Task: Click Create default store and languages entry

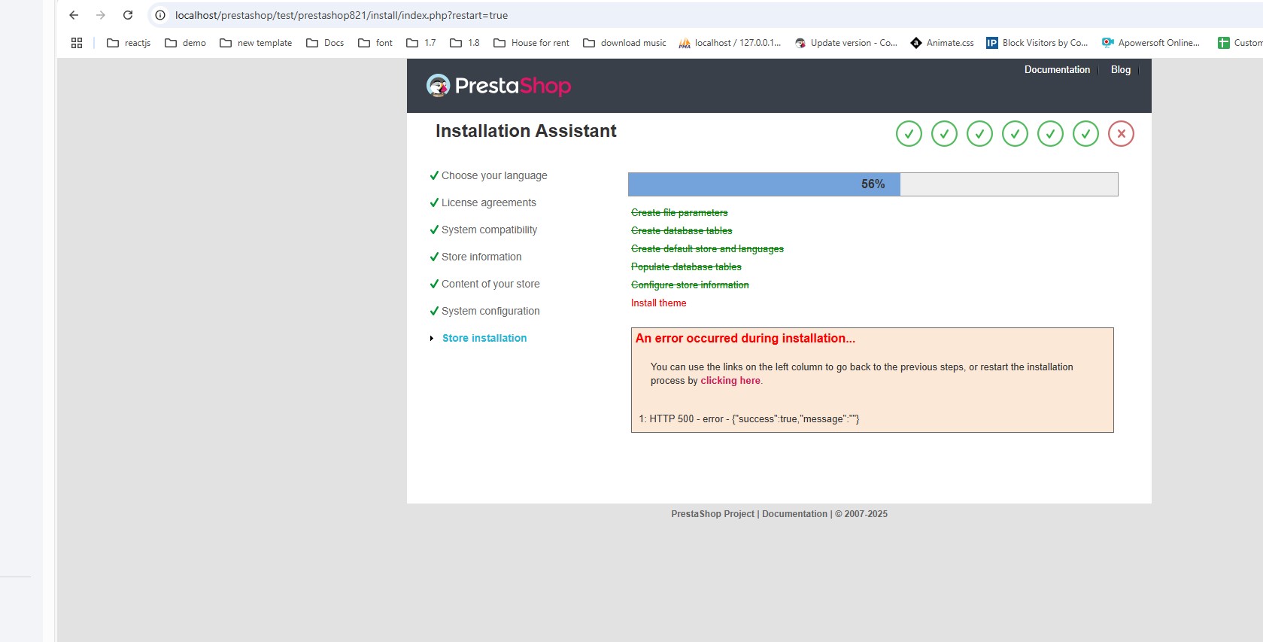Action: 707,249
